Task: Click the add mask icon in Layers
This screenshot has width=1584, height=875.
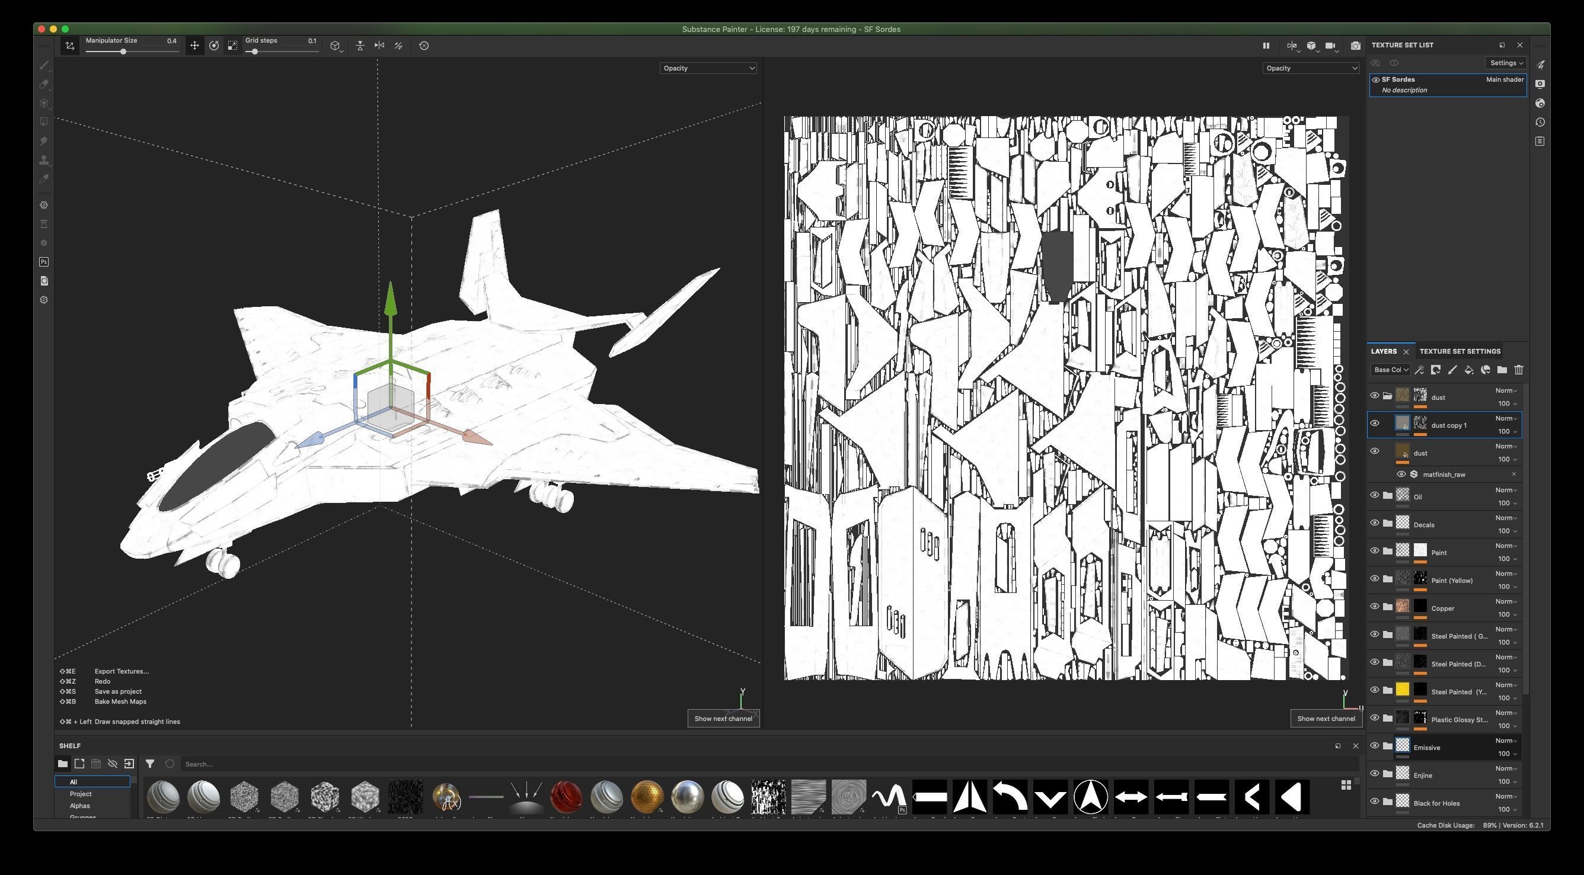Action: [1436, 370]
